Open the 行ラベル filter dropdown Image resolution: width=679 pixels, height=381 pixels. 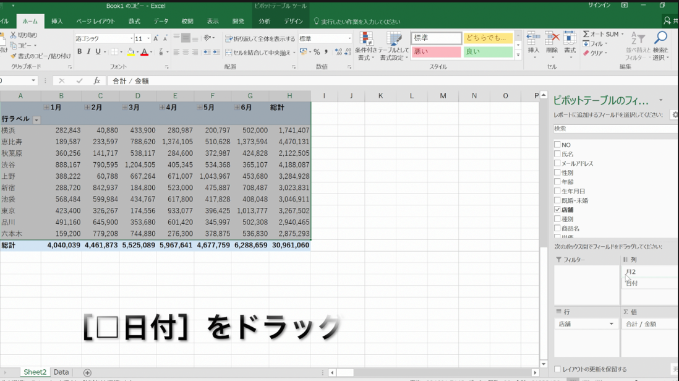pos(36,120)
